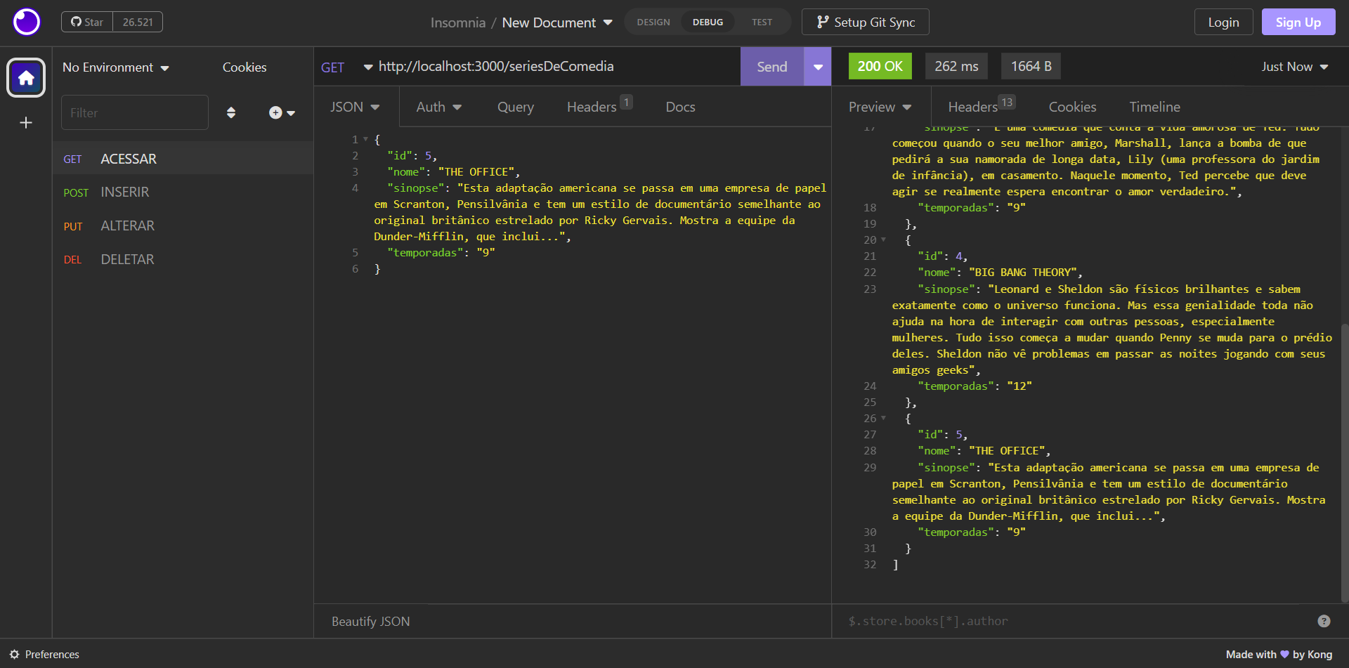Open the Timeline tab

[x=1154, y=107]
